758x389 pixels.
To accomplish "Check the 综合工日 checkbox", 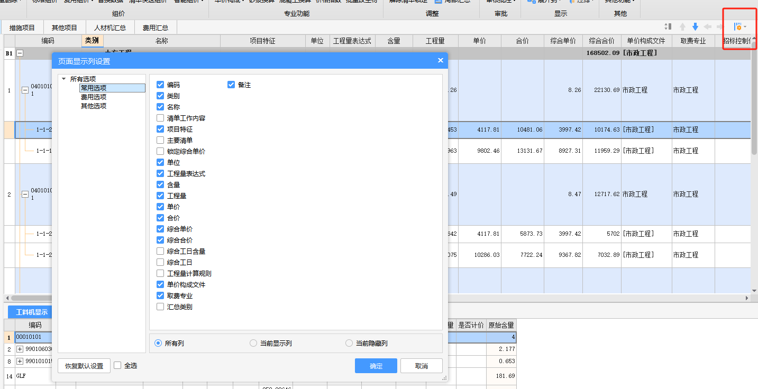I will [160, 262].
